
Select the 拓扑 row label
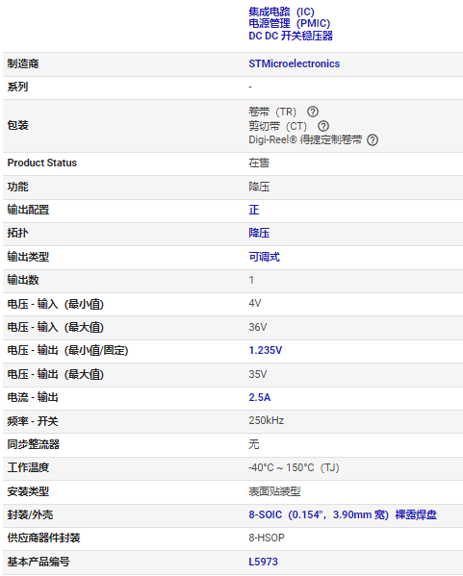coord(17,233)
